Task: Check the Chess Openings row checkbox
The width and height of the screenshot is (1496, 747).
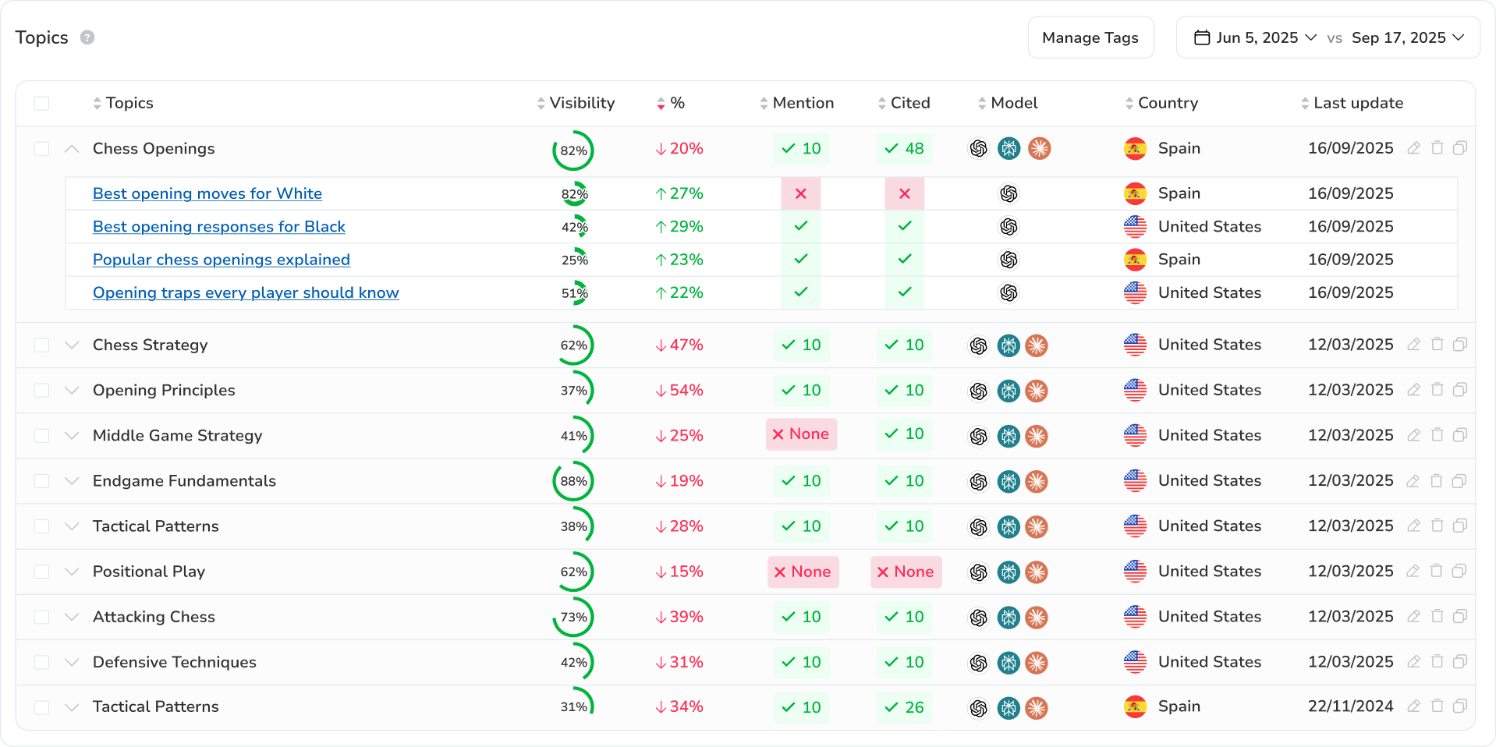Action: click(41, 148)
